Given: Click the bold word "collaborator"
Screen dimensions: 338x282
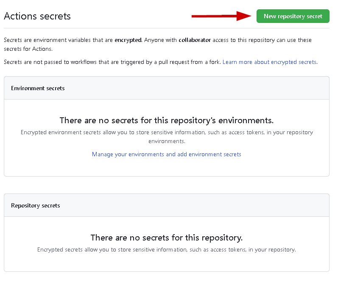Looking at the screenshot, I should (x=195, y=40).
